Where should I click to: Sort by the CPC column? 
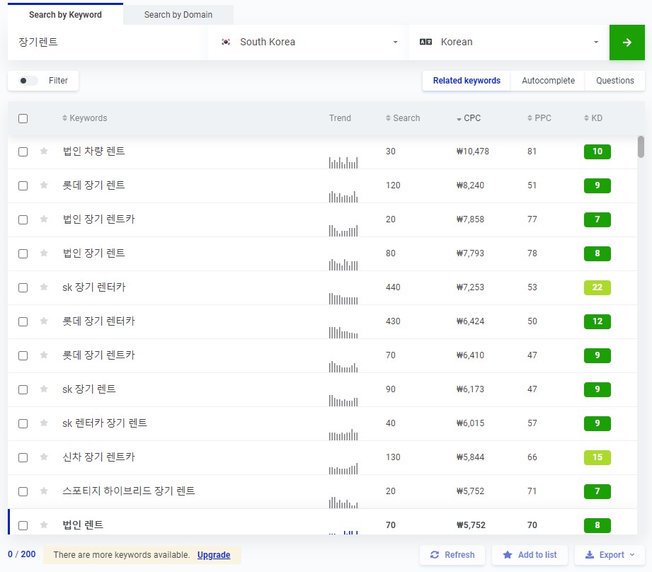click(469, 118)
